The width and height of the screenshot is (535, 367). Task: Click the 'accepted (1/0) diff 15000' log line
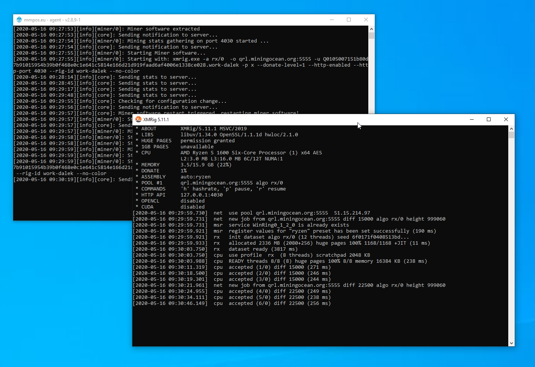click(231, 267)
